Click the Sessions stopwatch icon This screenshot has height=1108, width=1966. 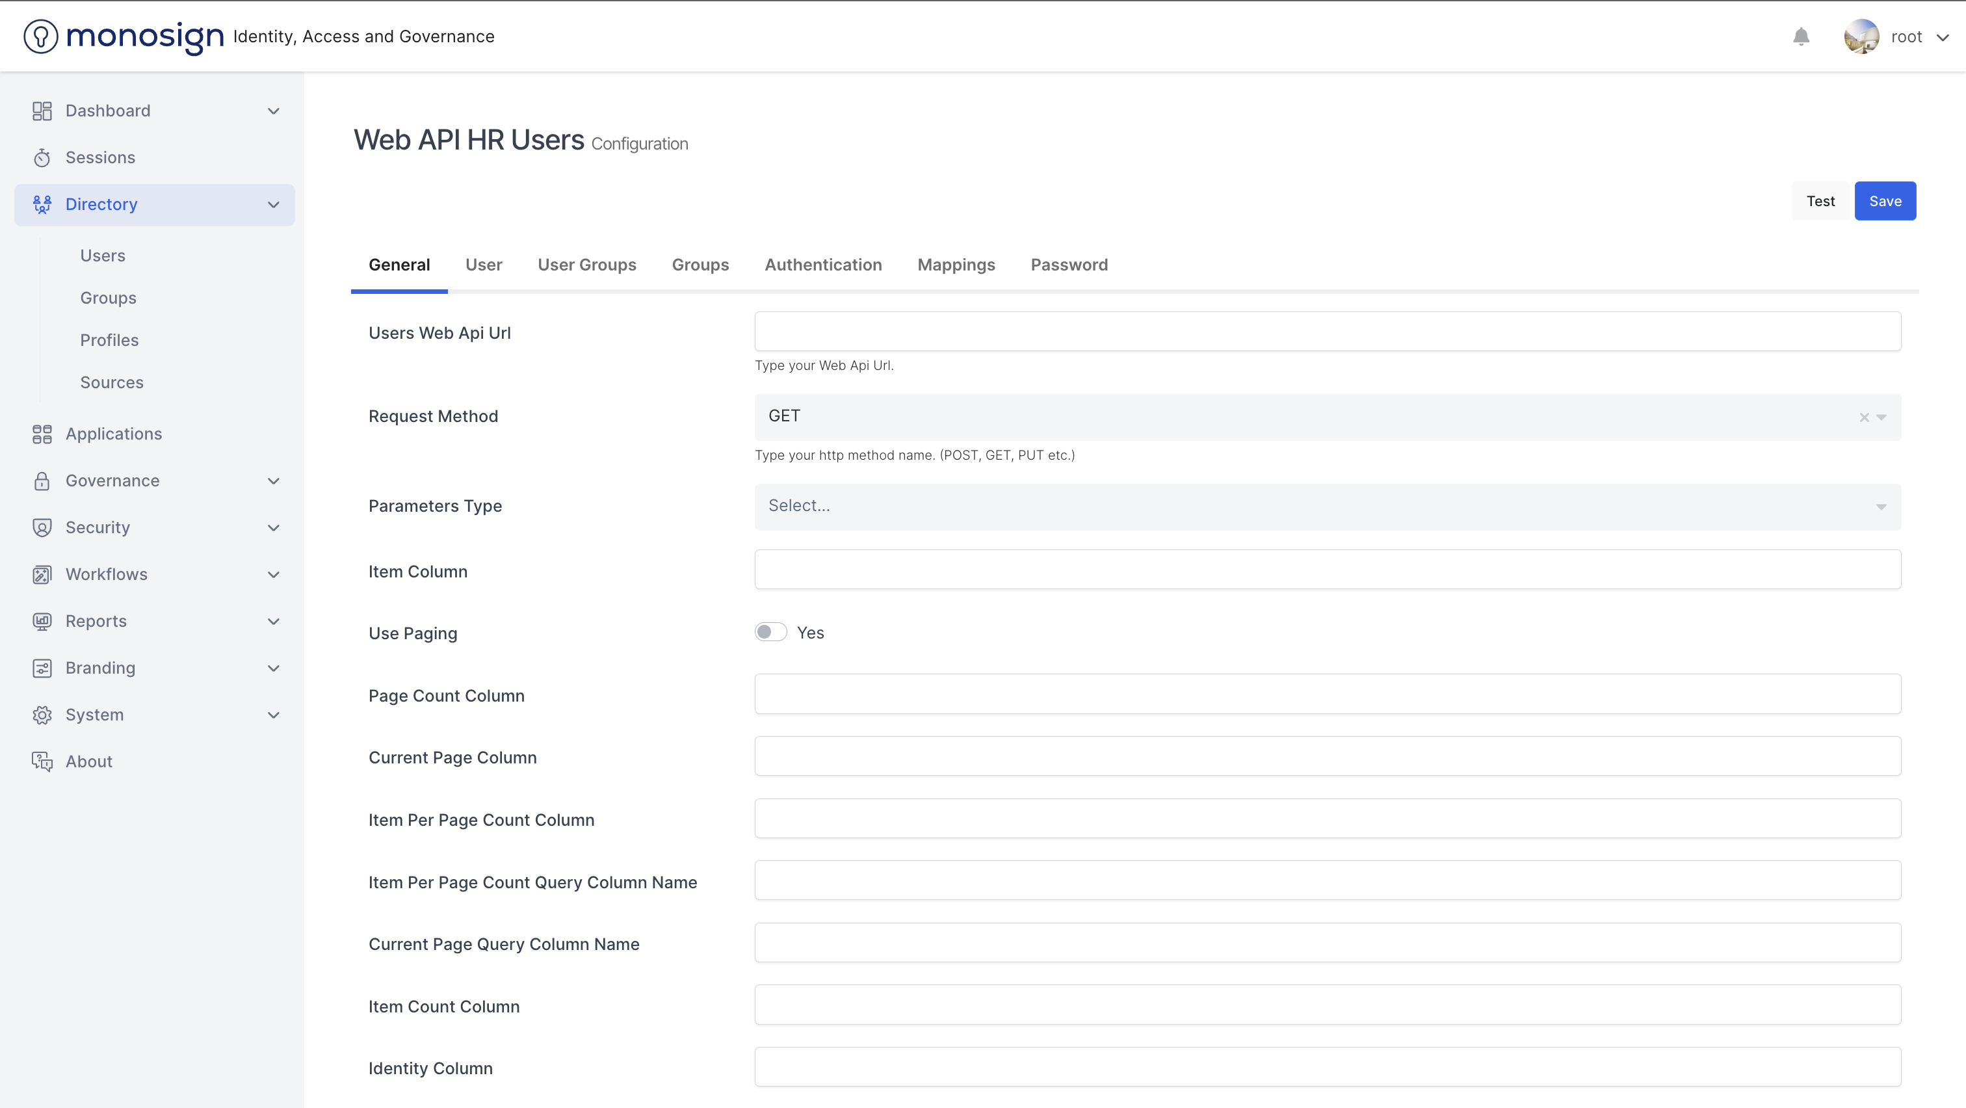(x=42, y=158)
